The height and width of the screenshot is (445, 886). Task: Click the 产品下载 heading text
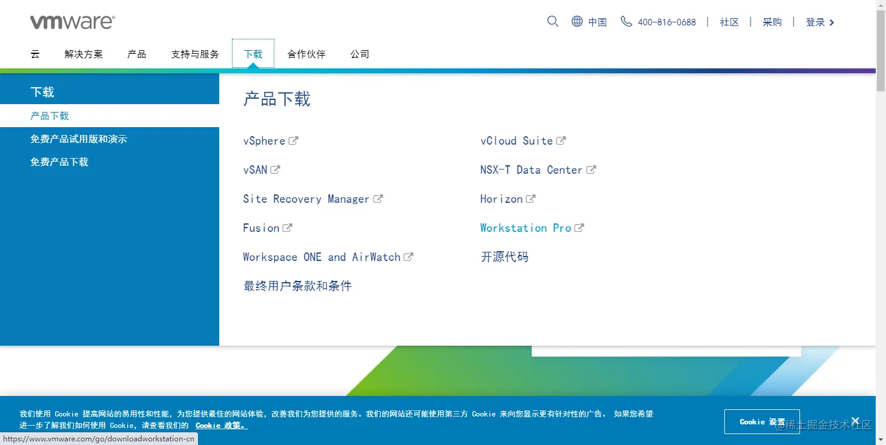point(277,99)
